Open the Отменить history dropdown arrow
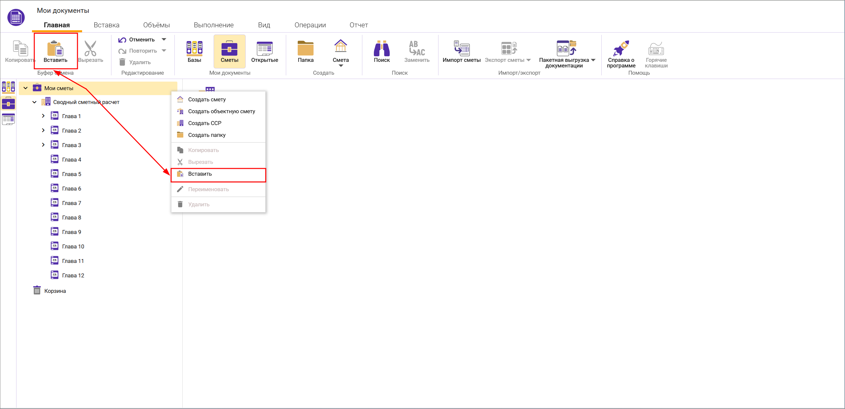Screen dimensions: 845x409 (x=164, y=39)
